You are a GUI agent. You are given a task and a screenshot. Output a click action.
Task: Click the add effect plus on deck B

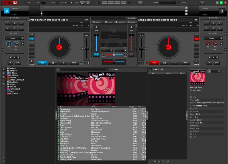point(221,44)
